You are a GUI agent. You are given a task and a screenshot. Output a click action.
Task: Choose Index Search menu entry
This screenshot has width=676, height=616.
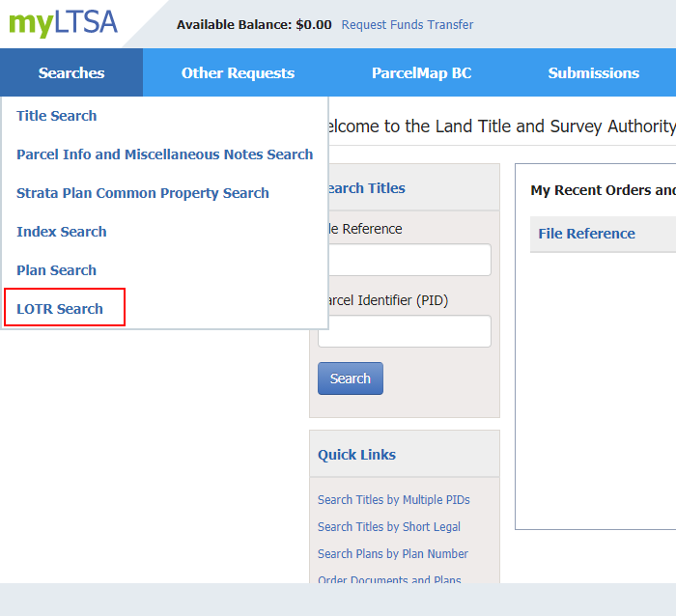61,232
